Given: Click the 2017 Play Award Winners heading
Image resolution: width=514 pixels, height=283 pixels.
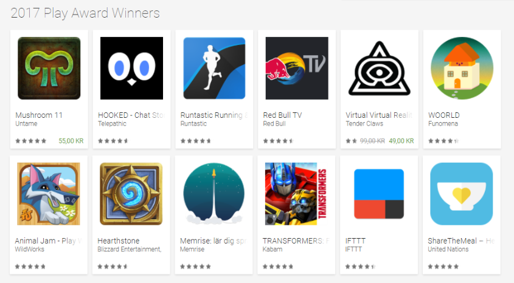Looking at the screenshot, I should [x=85, y=13].
